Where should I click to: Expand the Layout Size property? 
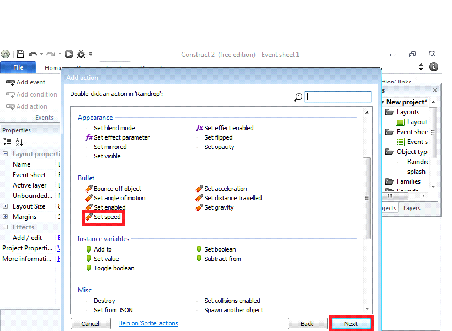click(5, 206)
